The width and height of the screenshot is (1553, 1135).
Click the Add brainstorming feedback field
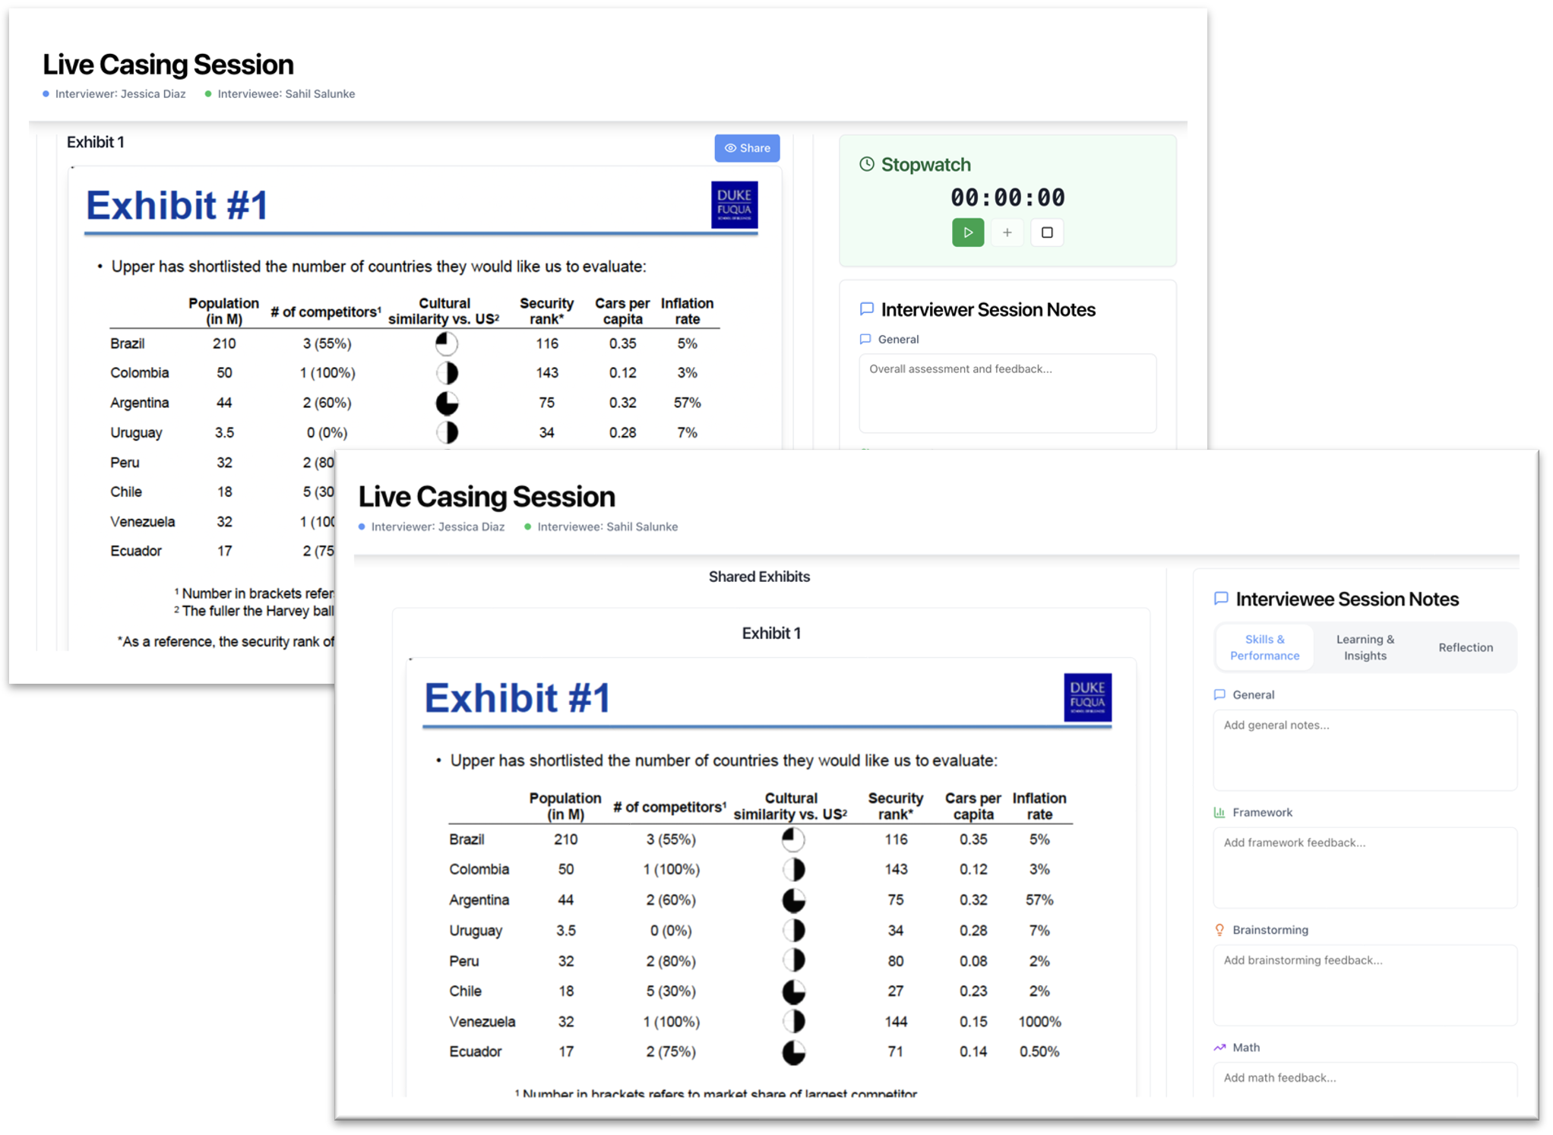pos(1365,985)
